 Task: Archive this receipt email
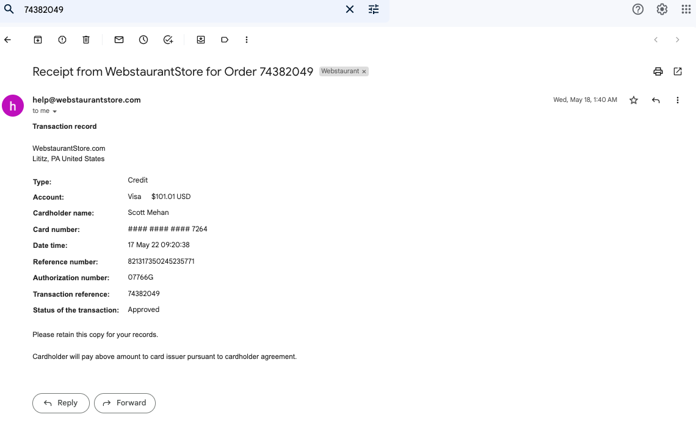tap(38, 40)
